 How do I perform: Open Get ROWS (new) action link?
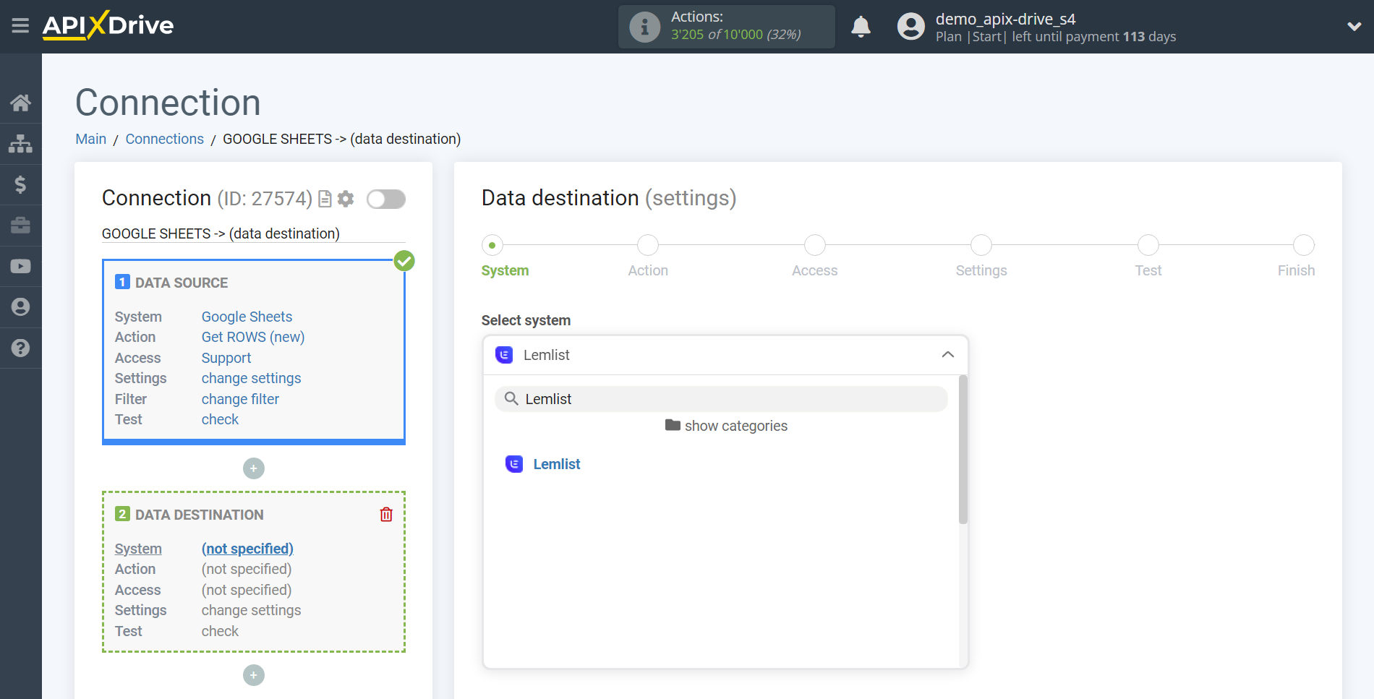(x=253, y=337)
